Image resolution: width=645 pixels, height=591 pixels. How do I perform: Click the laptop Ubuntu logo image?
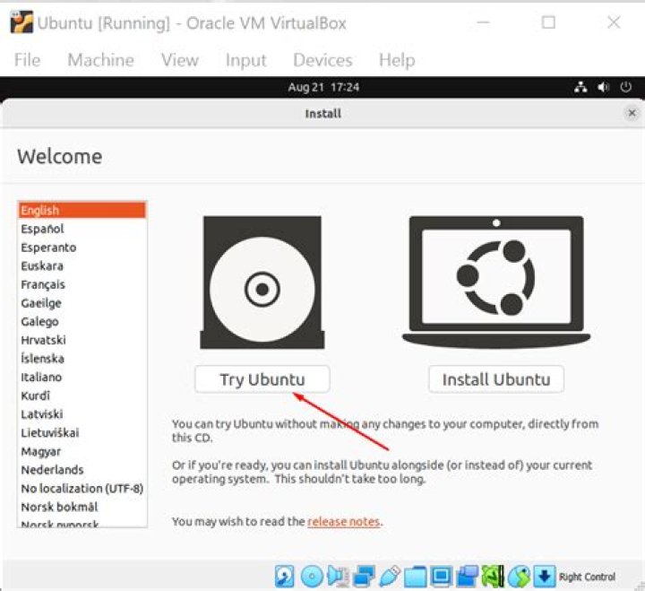(x=496, y=282)
